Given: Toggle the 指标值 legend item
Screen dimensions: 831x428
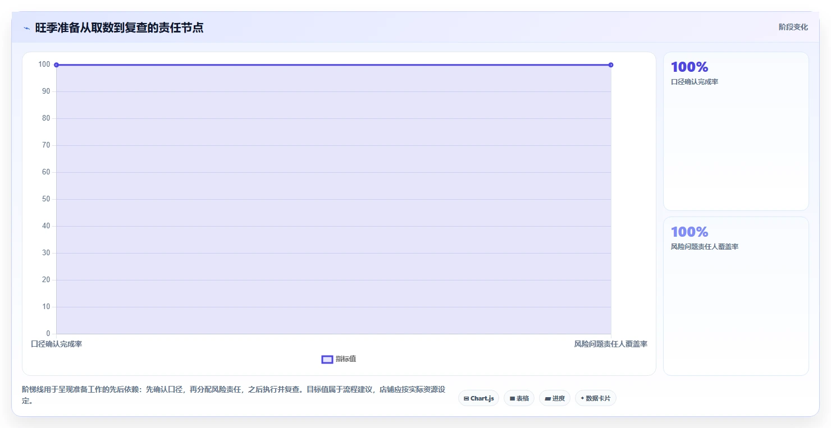Looking at the screenshot, I should click(339, 359).
